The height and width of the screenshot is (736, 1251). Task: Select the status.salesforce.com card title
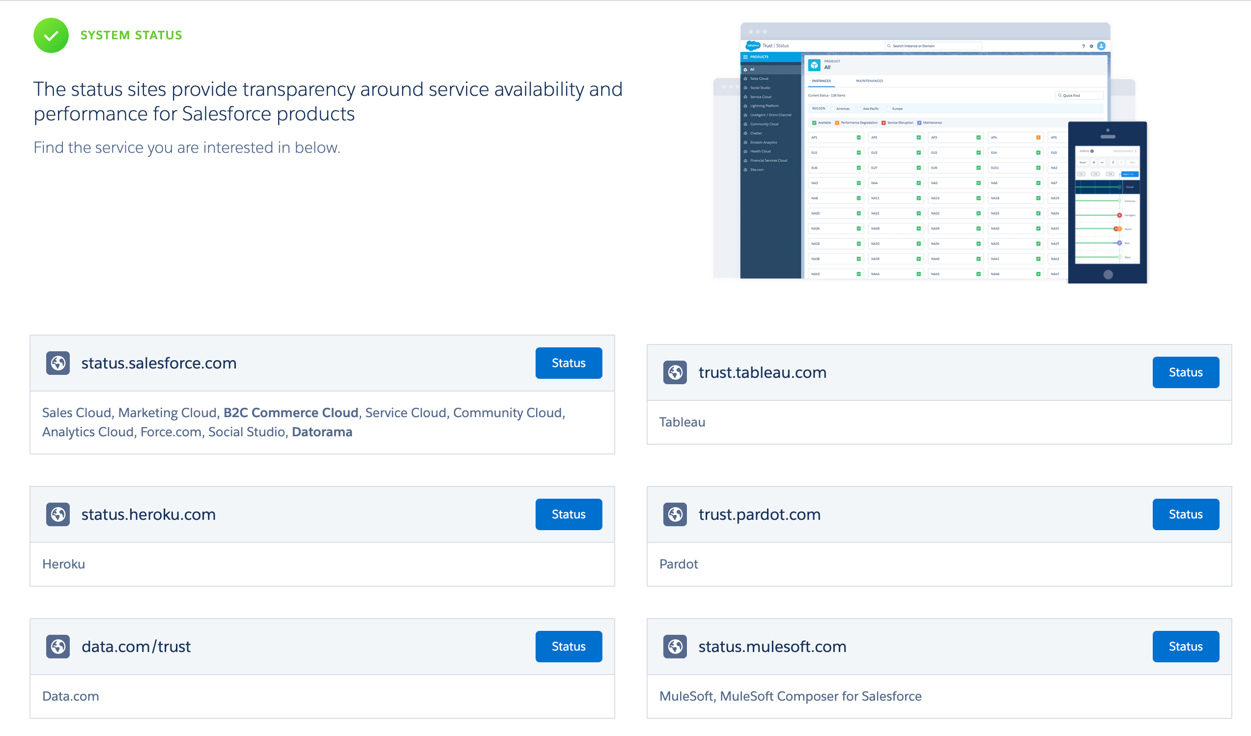[x=159, y=363]
